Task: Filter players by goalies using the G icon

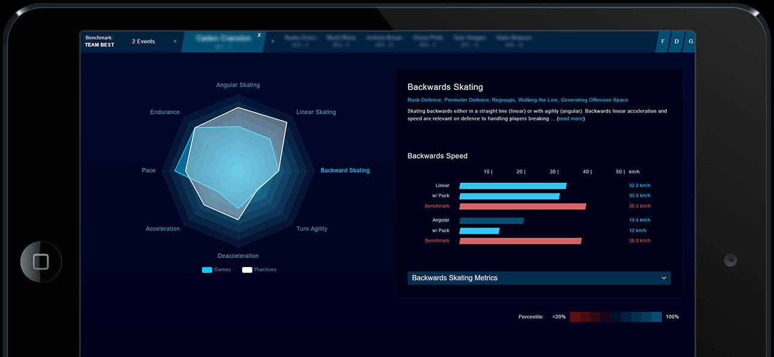Action: click(691, 41)
